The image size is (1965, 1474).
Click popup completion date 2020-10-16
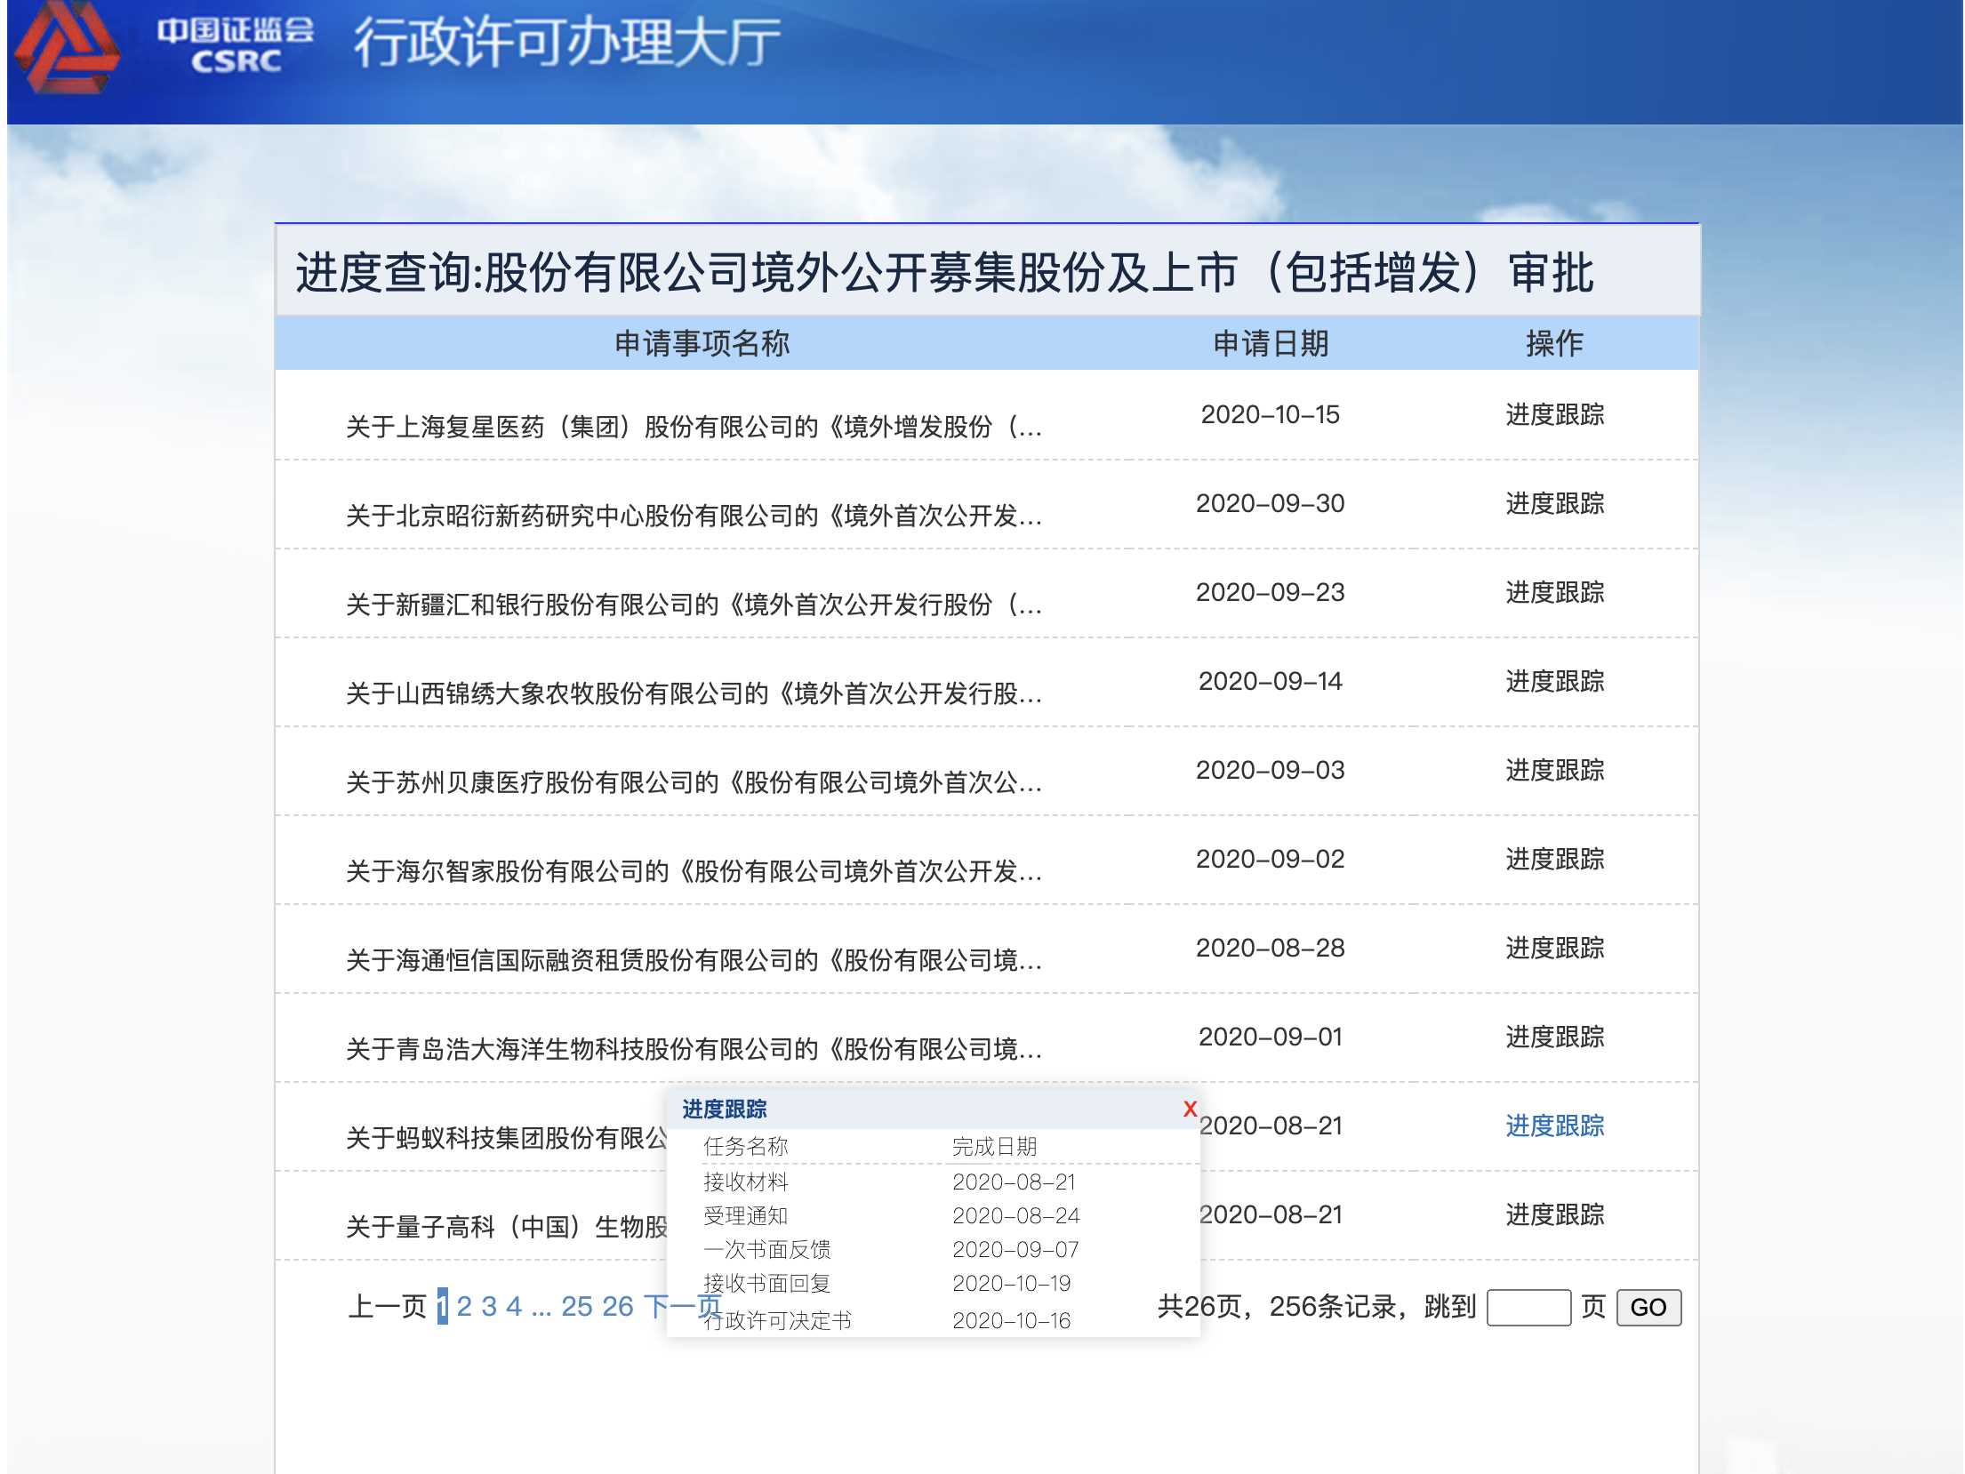coord(1011,1320)
